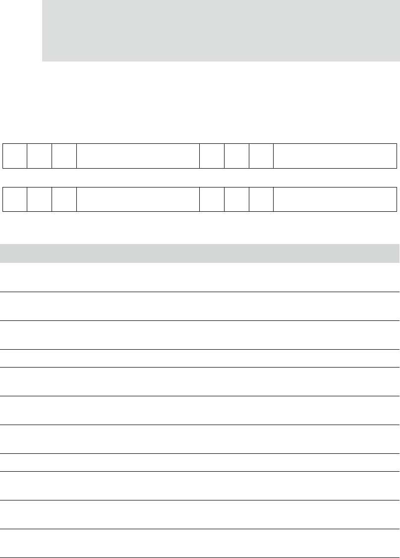Select the sixth cell of the lower row
This screenshot has width=400, height=558.
point(236,199)
